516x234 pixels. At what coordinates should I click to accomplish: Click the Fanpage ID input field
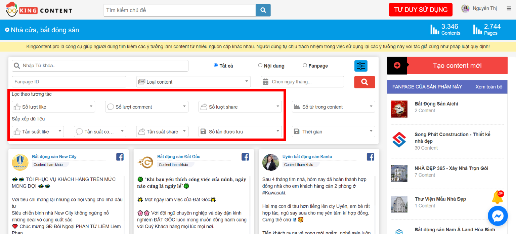(x=69, y=82)
